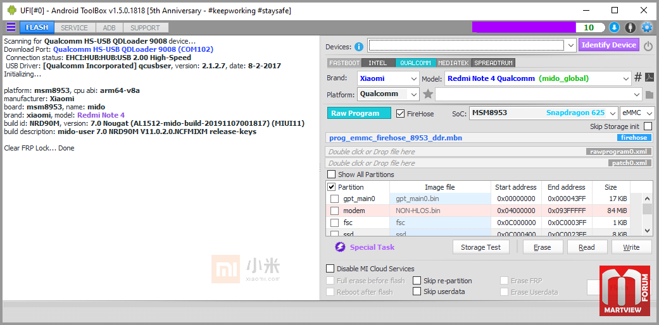Switch to the SUPPORT tab

coord(145,28)
